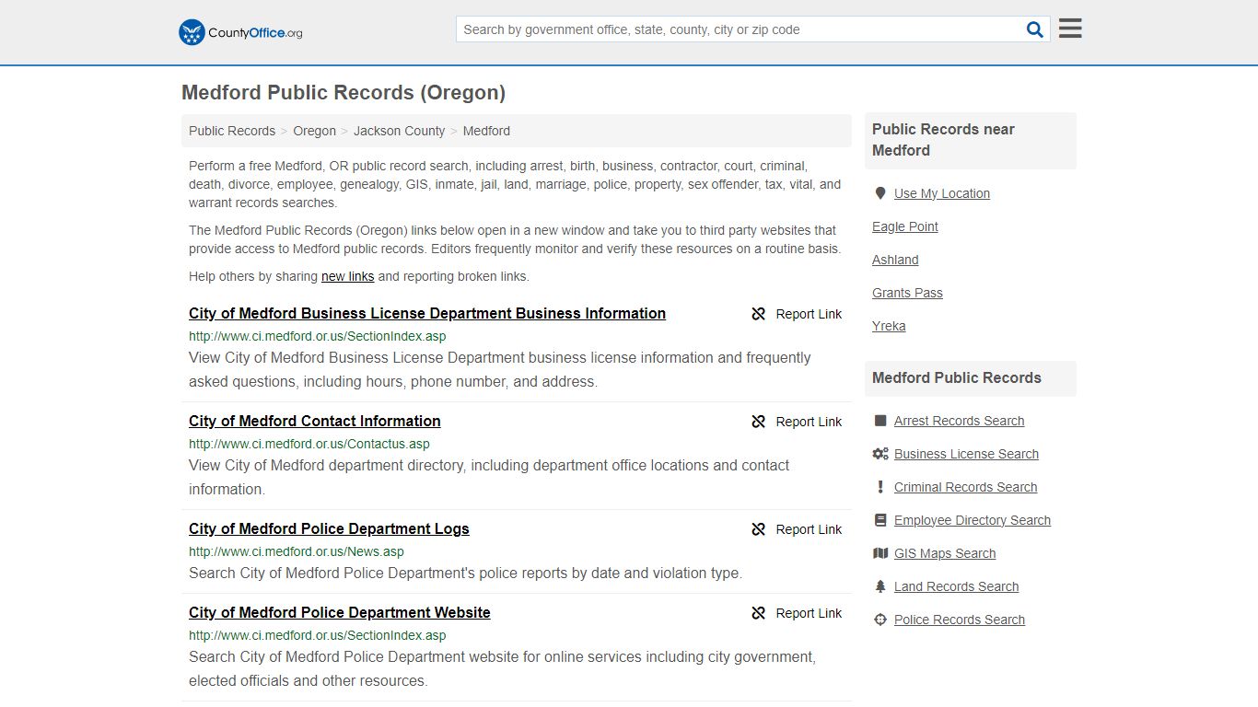Click the Criminal Records exclamation icon
The height and width of the screenshot is (707, 1258).
(x=880, y=487)
